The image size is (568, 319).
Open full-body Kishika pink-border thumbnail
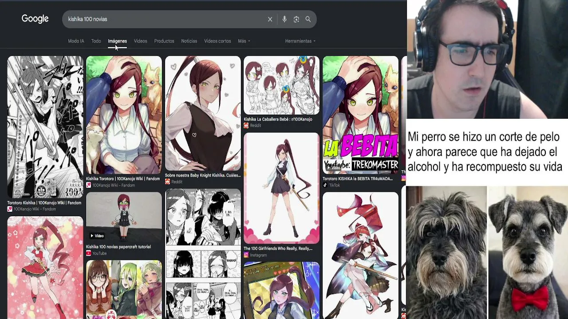(x=281, y=188)
